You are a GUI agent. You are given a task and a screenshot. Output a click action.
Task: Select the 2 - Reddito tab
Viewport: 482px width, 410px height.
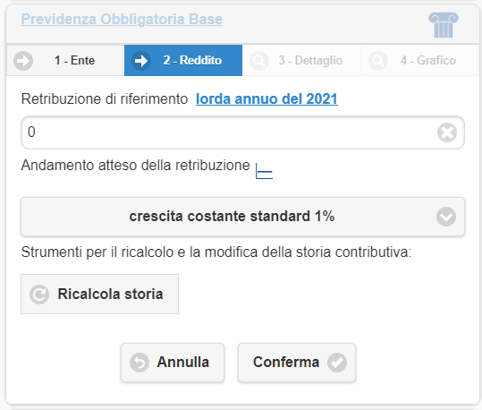(183, 60)
